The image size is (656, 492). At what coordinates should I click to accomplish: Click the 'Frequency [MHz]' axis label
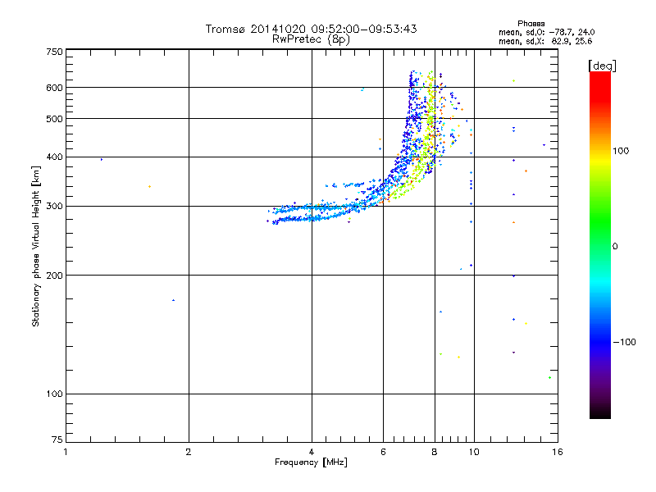click(311, 462)
